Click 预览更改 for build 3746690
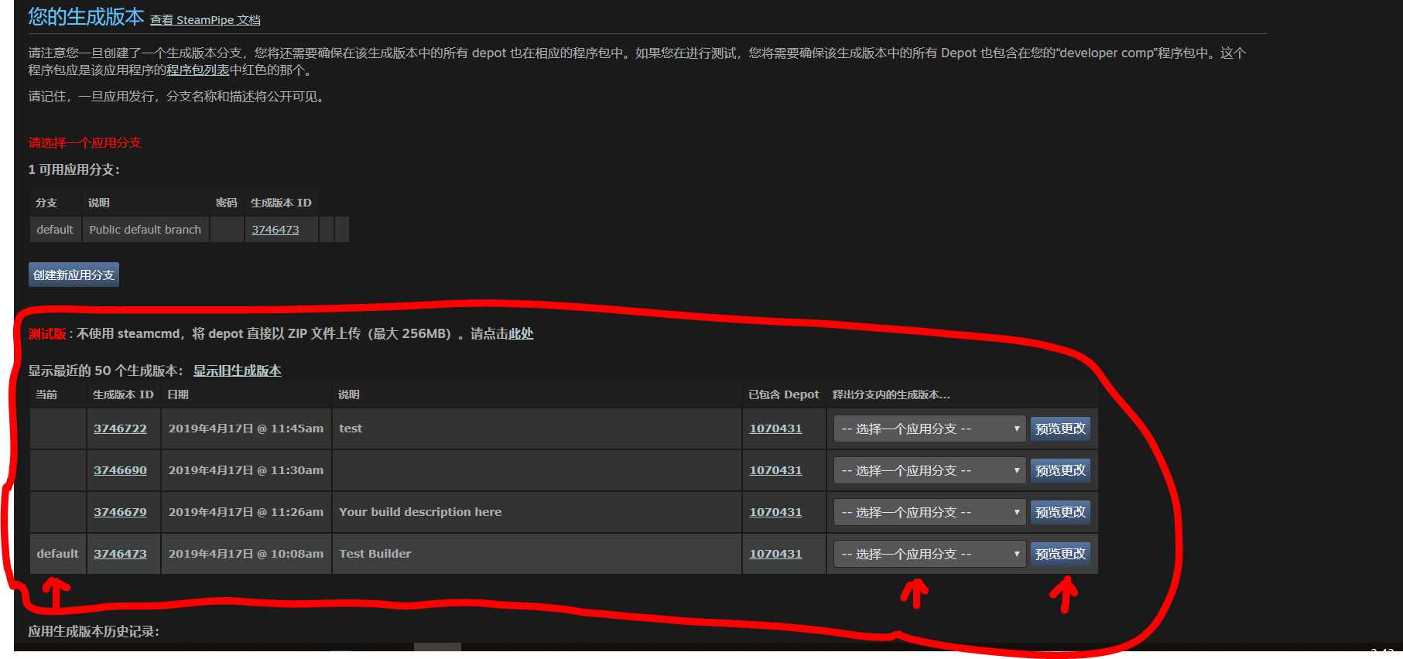Viewport: 1403px width, 659px height. 1060,470
